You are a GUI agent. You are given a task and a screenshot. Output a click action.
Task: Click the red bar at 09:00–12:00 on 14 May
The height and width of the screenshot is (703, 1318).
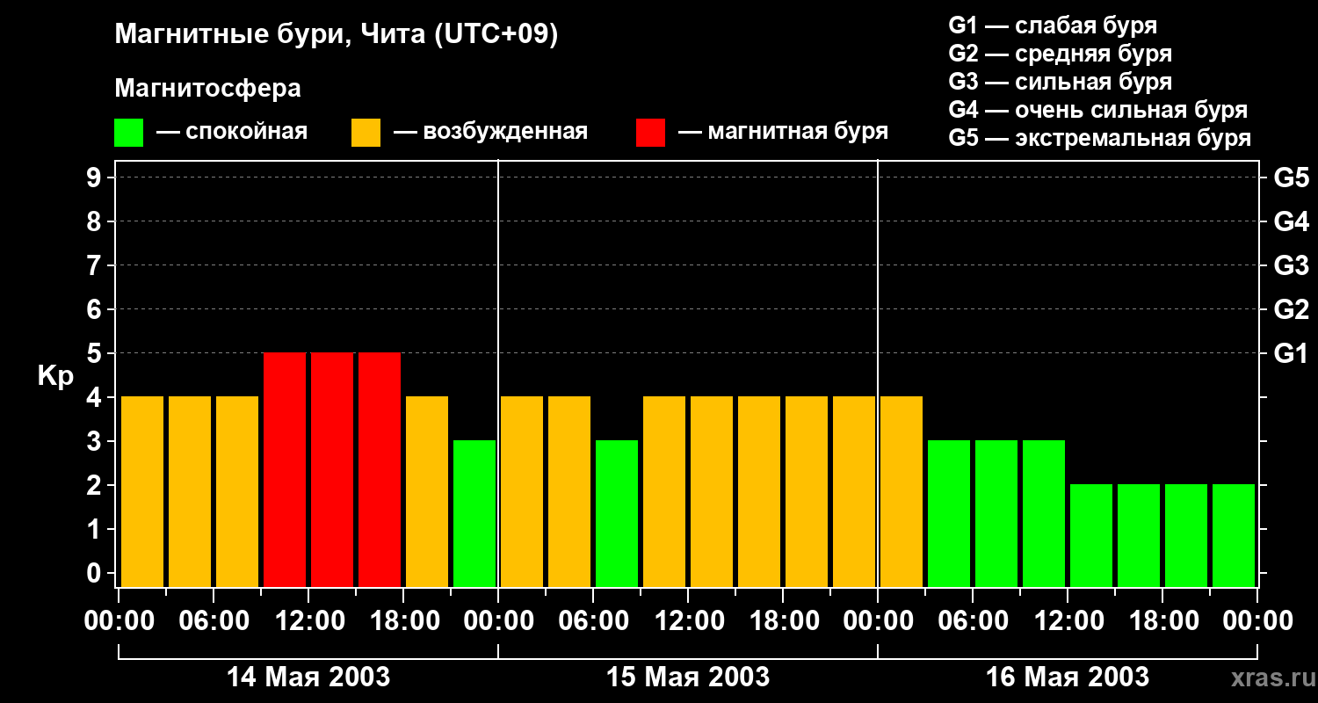point(285,470)
